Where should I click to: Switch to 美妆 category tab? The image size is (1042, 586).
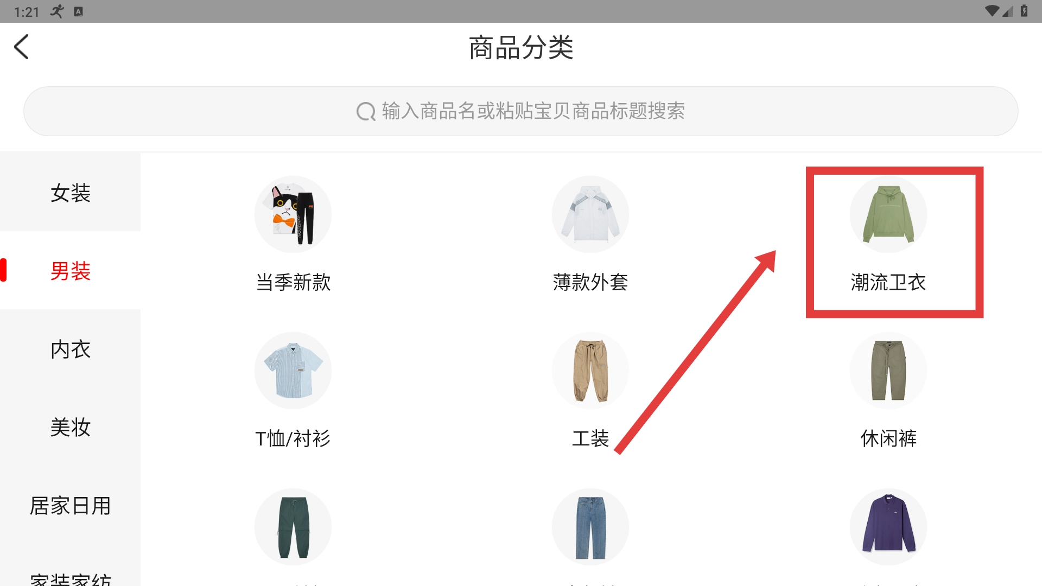(x=71, y=427)
